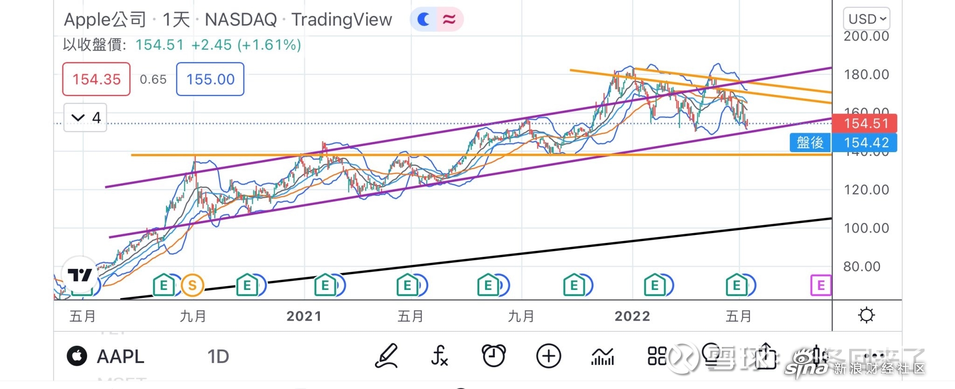Screen dimensions: 955x389
Task: Tap the blue moon session icon
Action: tap(423, 20)
